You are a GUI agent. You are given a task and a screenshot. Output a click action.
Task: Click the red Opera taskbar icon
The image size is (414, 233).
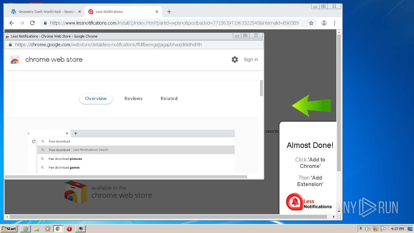point(69,229)
